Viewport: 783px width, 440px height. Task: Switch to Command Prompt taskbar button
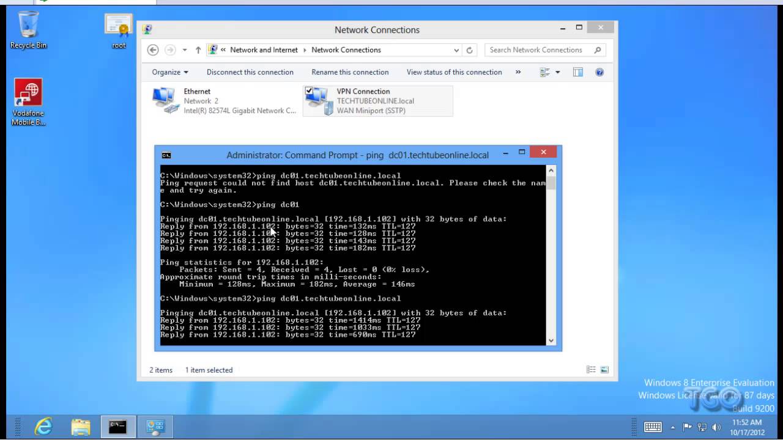click(117, 427)
